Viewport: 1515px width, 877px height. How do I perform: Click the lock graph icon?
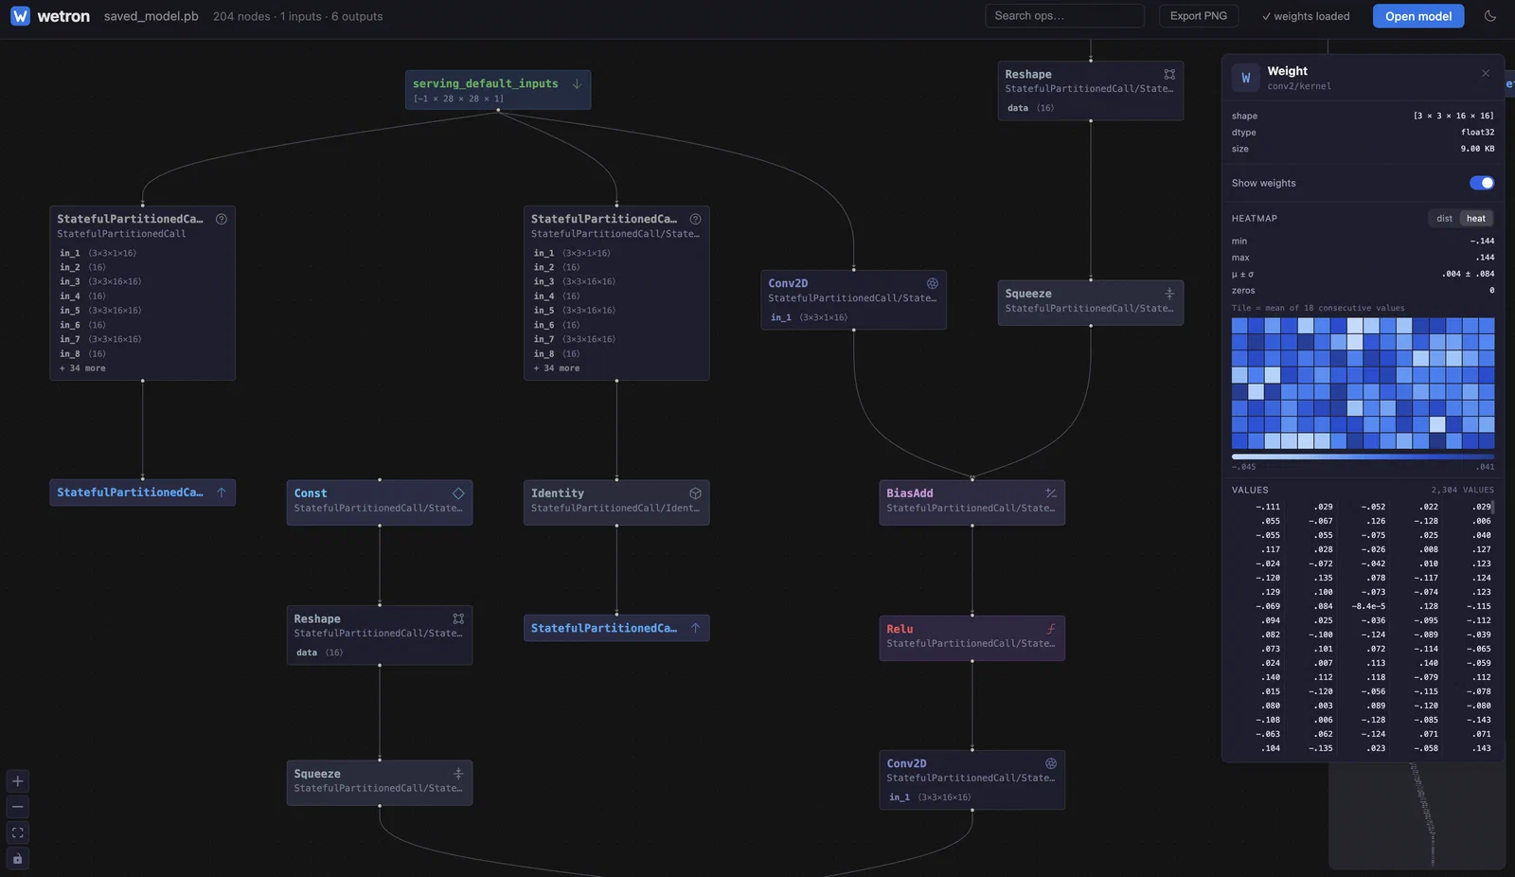(x=17, y=858)
